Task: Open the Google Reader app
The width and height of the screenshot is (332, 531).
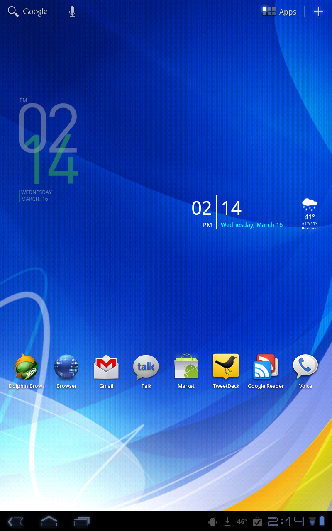Action: (x=266, y=368)
